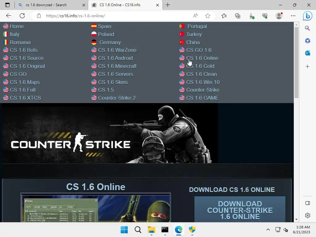Open Microsoft 365 sidebar app
Screen dimensions: 316x237
point(307,41)
